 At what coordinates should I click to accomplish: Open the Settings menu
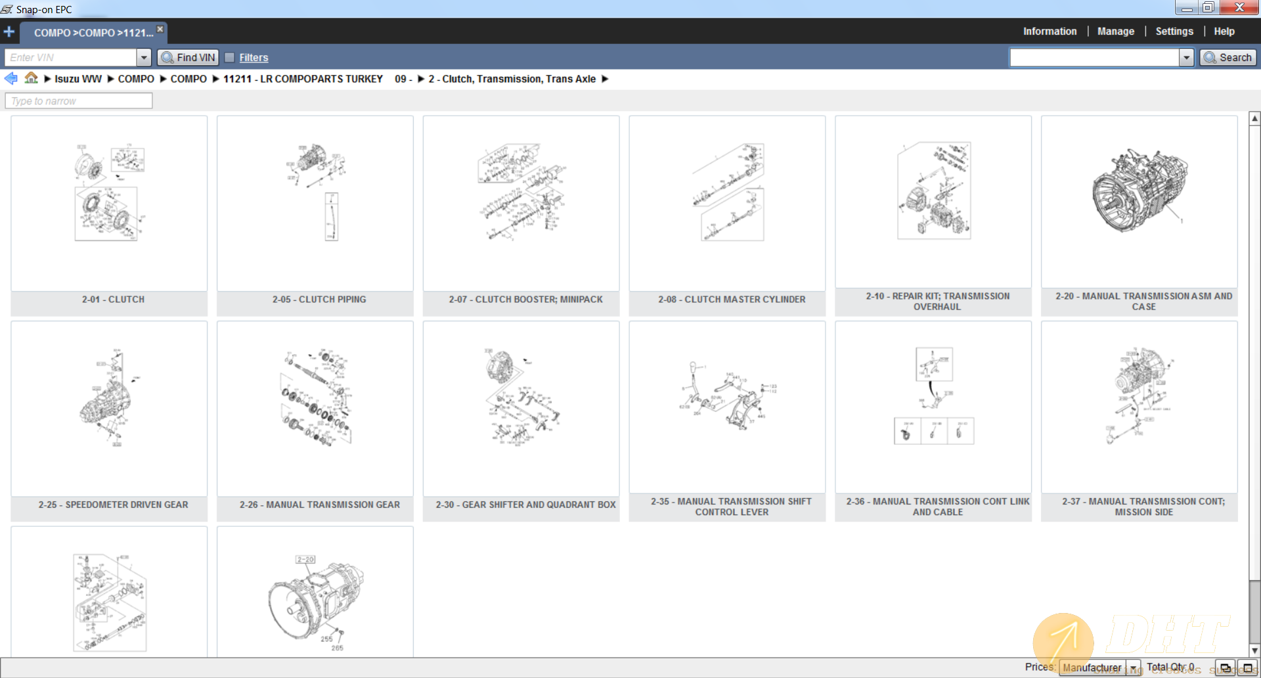pos(1174,32)
